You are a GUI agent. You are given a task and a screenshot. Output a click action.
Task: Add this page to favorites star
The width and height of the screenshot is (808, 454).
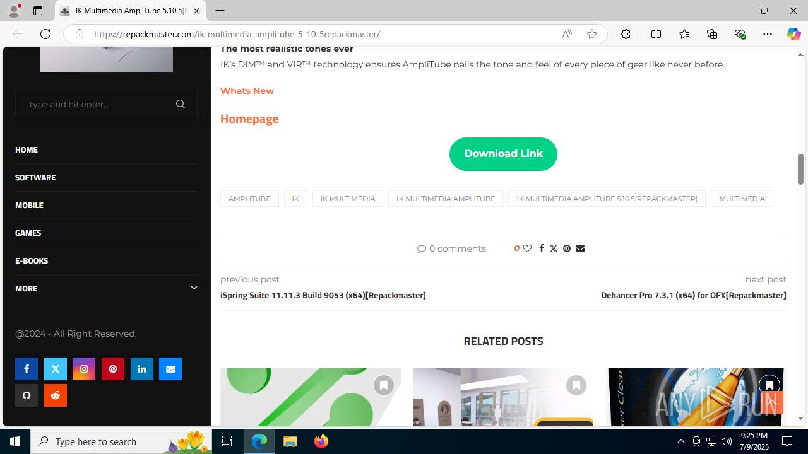point(592,34)
